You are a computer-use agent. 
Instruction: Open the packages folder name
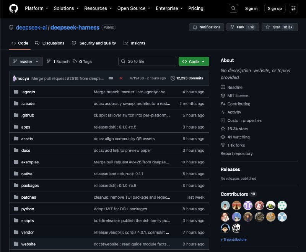click(30, 186)
